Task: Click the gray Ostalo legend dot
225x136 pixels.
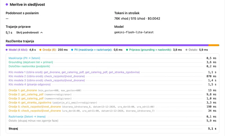Action: (x=186, y=50)
